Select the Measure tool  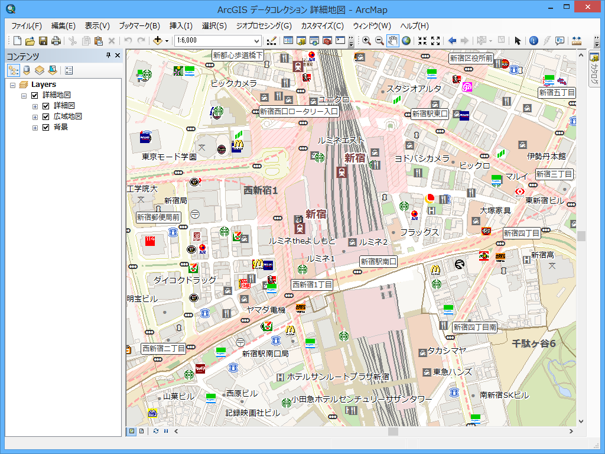coord(577,41)
